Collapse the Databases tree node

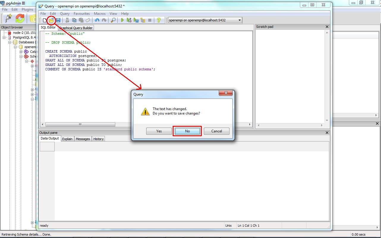pos(10,42)
